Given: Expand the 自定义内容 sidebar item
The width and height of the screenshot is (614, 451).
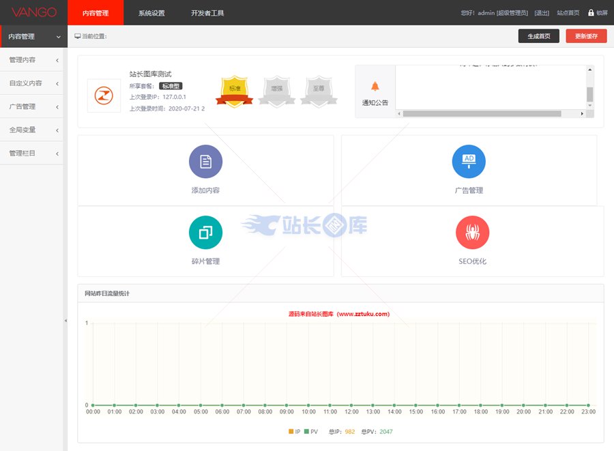Looking at the screenshot, I should 31,83.
